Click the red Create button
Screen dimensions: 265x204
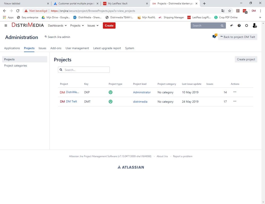pyautogui.click(x=109, y=25)
